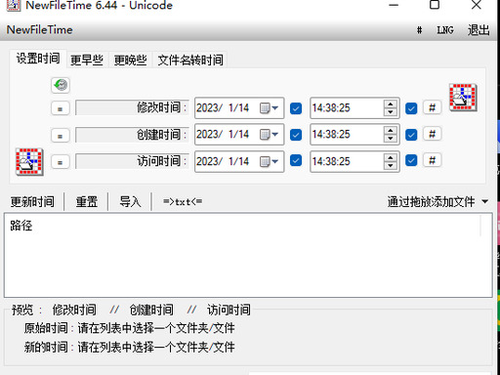The image size is (500, 375).
Task: Click the = button for 创建时间 row
Action: 61,136
